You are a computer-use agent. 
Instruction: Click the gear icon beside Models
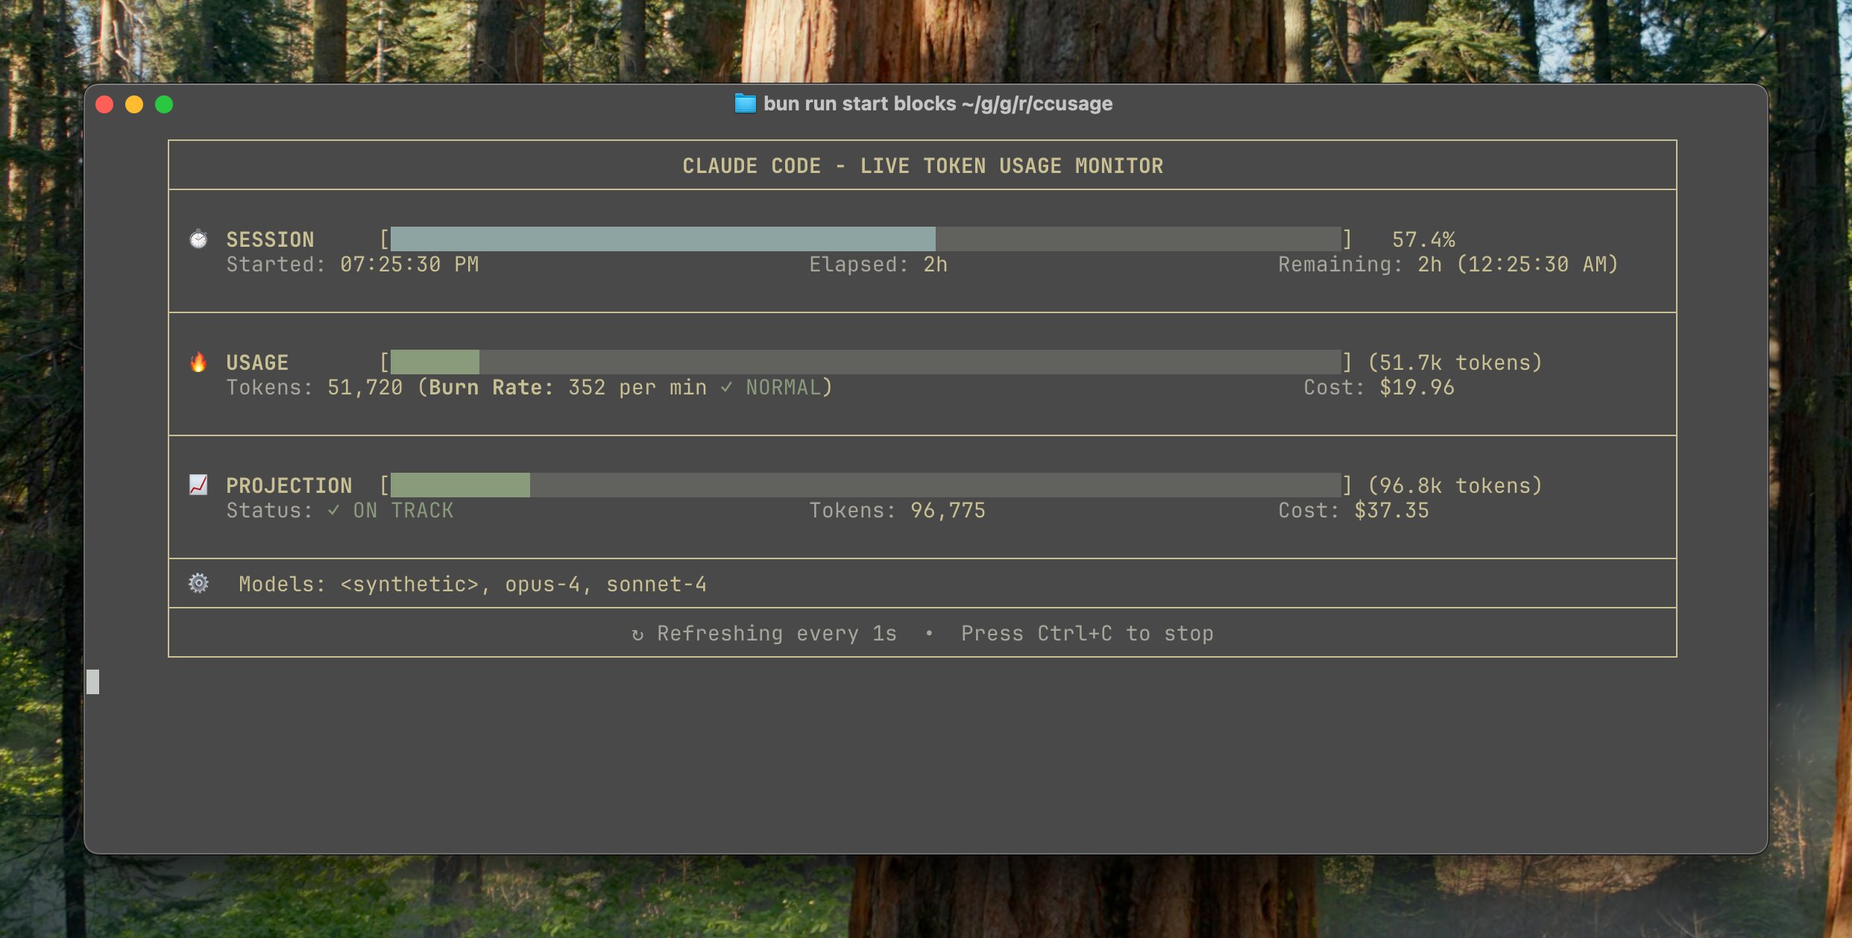(x=198, y=583)
